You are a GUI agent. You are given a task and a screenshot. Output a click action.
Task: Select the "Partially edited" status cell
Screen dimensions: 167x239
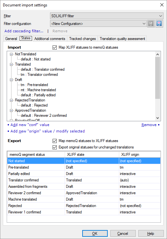36,174
